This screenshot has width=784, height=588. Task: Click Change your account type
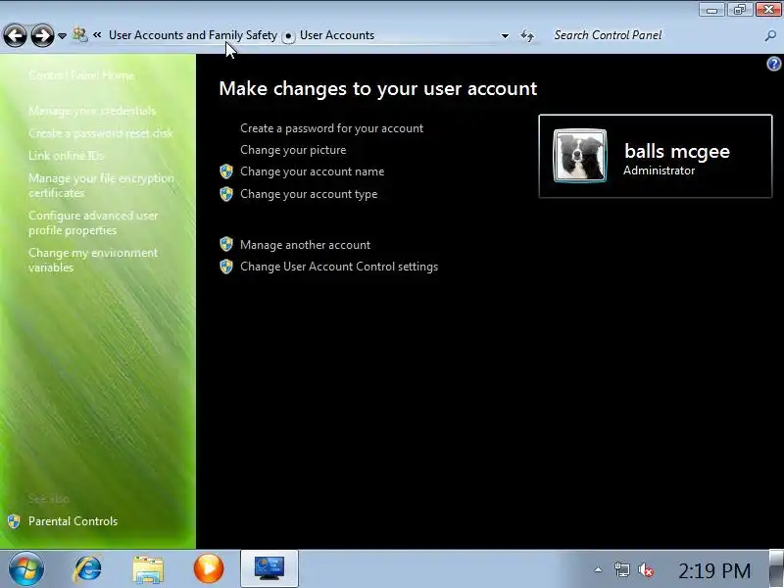pos(309,194)
